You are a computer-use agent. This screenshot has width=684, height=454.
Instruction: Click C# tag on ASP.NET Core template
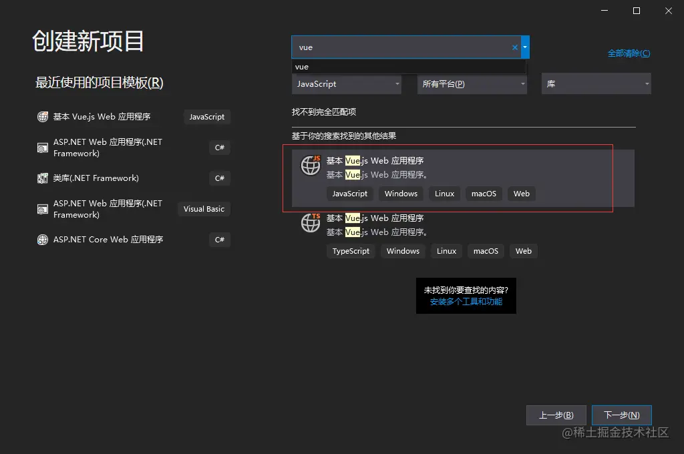pos(219,240)
